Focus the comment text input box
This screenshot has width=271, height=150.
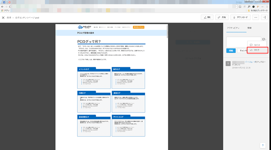[244, 42]
